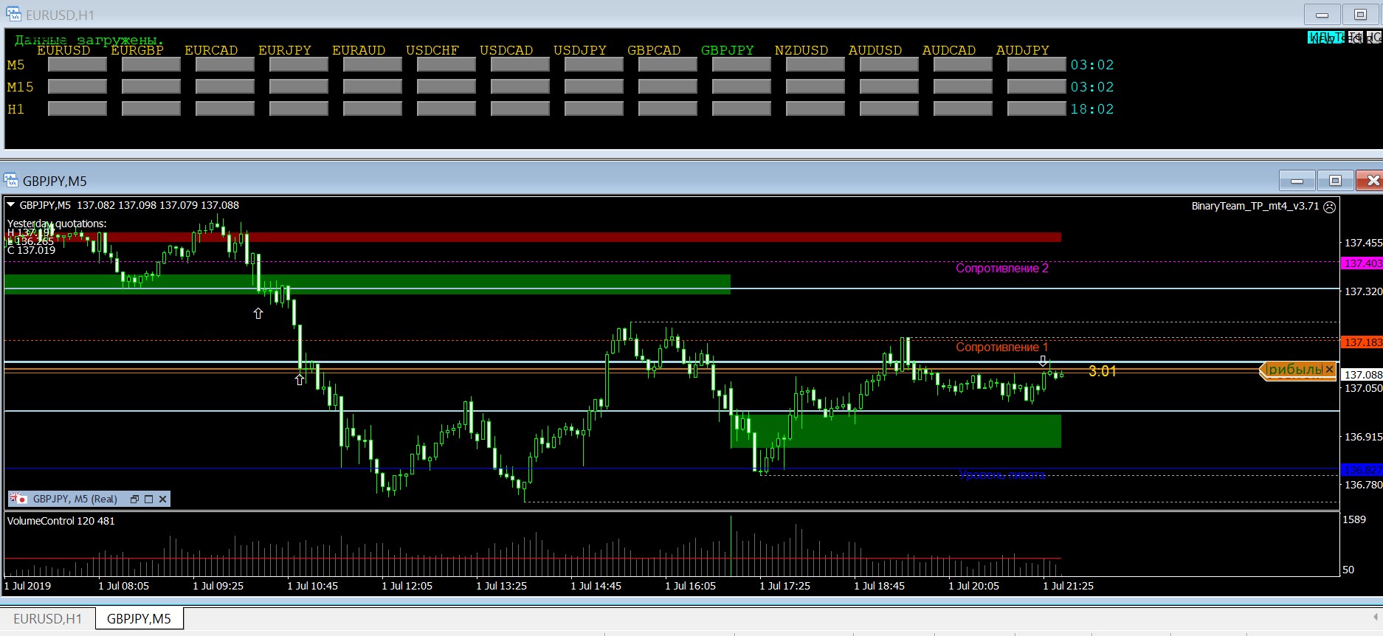Select the GBPJPY,M5 chart tab
Viewport: 1383px width, 636px height.
tap(139, 619)
